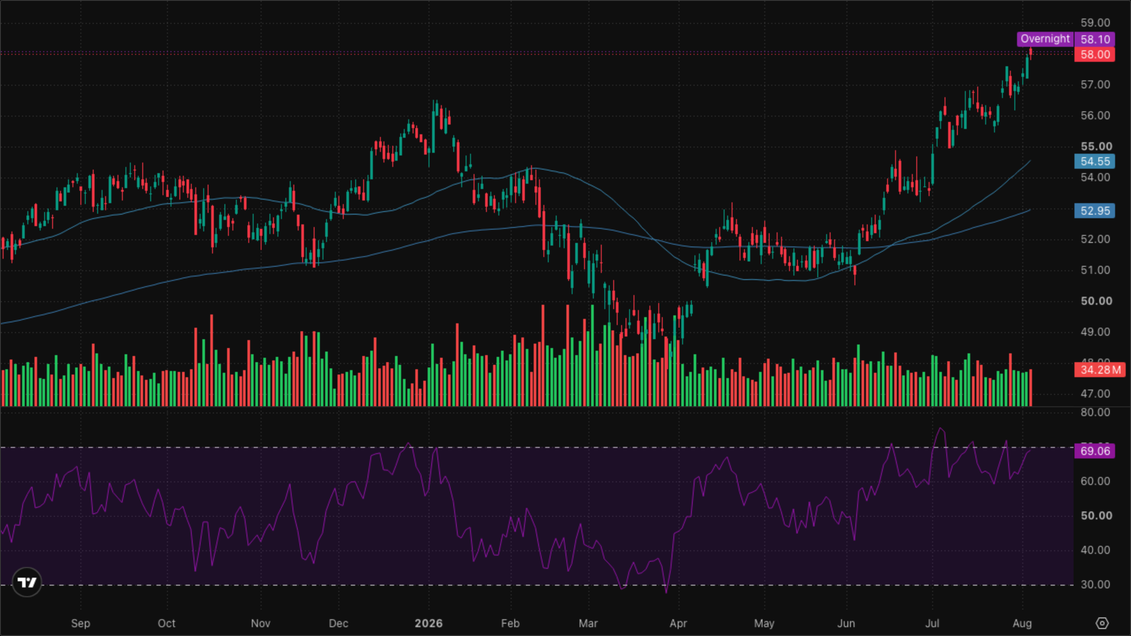Click the Jul label on time axis

coord(932,624)
